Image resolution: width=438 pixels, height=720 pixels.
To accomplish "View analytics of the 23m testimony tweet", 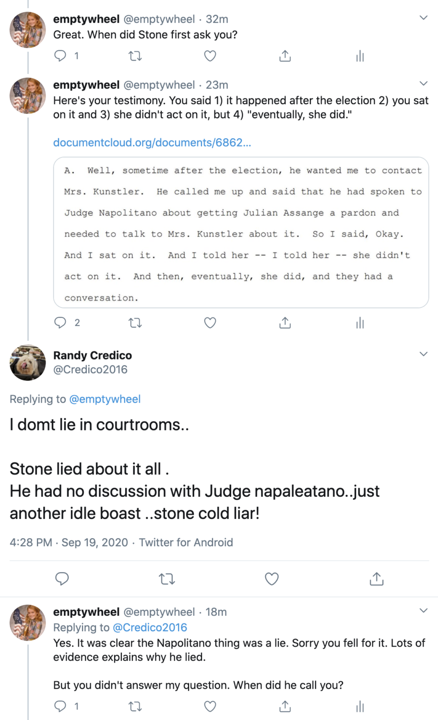I will click(360, 323).
